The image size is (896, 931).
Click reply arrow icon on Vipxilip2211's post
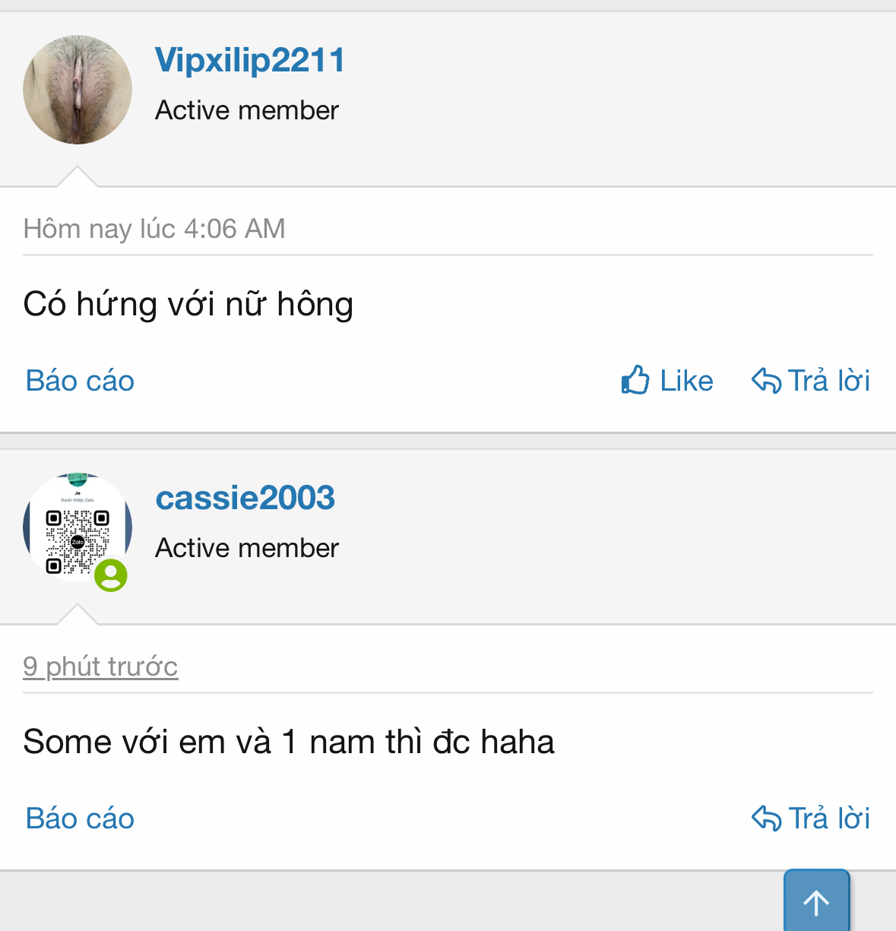(x=766, y=380)
